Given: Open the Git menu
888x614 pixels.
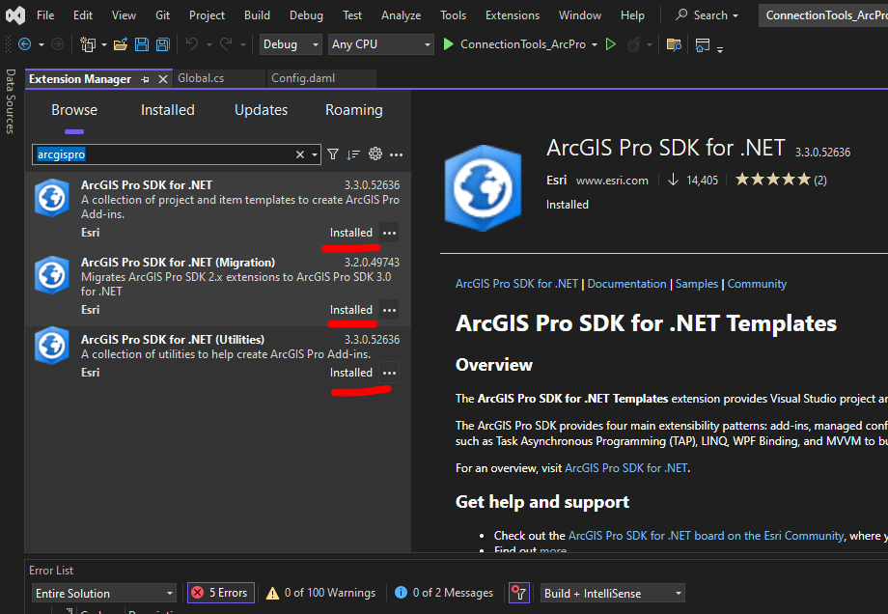Looking at the screenshot, I should pos(162,14).
